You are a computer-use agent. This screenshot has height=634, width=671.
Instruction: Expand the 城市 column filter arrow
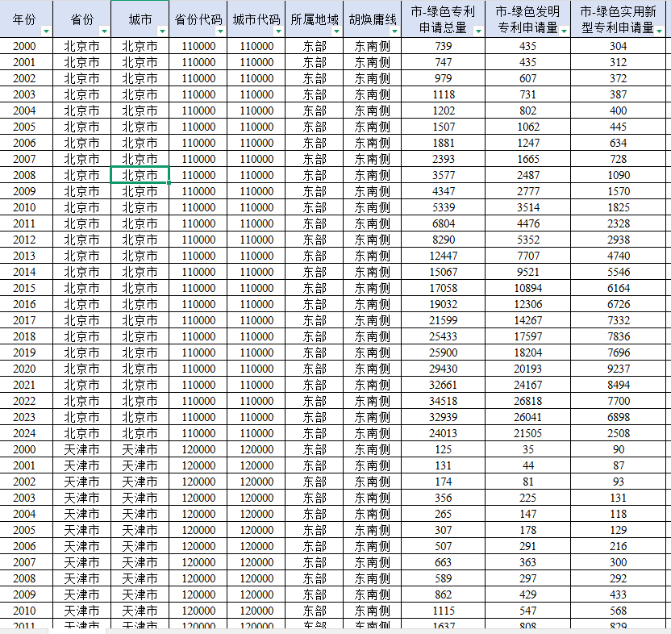161,31
